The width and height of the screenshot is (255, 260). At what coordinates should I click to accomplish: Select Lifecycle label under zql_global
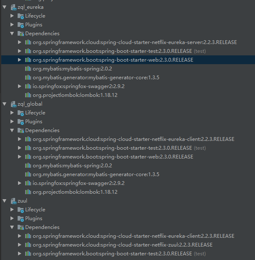click(x=35, y=113)
